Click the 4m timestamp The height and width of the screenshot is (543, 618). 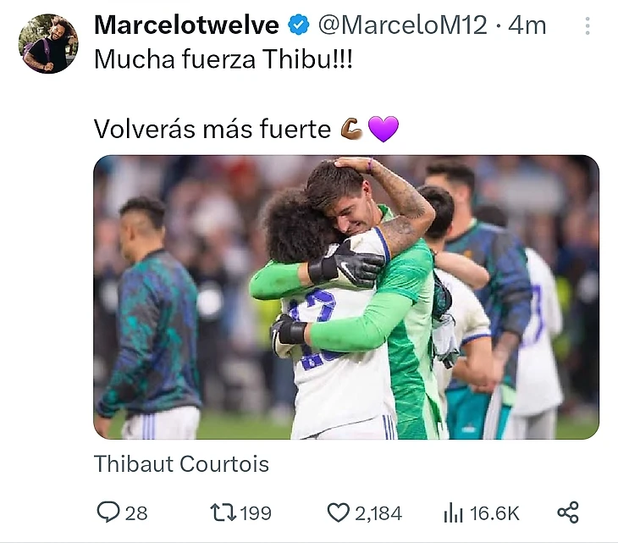[527, 25]
